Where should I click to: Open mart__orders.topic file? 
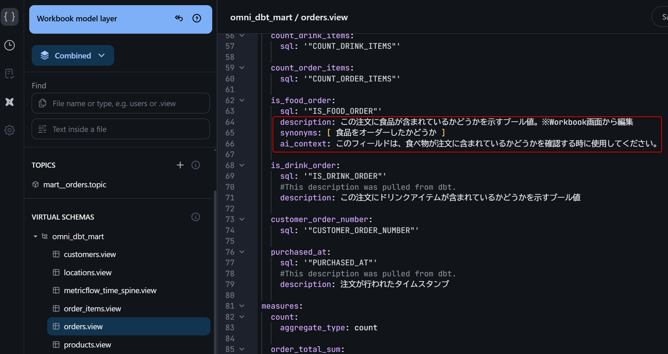[x=75, y=185]
